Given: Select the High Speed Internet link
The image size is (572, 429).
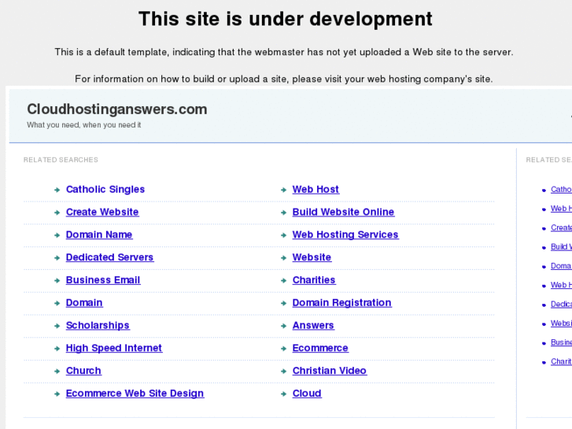Looking at the screenshot, I should [114, 348].
